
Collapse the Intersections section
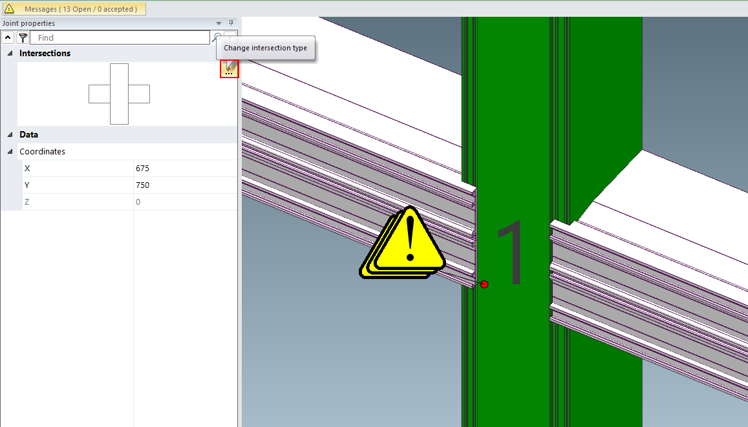pyautogui.click(x=10, y=54)
